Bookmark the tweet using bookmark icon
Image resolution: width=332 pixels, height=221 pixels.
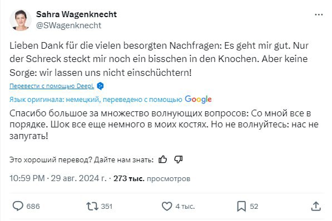click(241, 206)
